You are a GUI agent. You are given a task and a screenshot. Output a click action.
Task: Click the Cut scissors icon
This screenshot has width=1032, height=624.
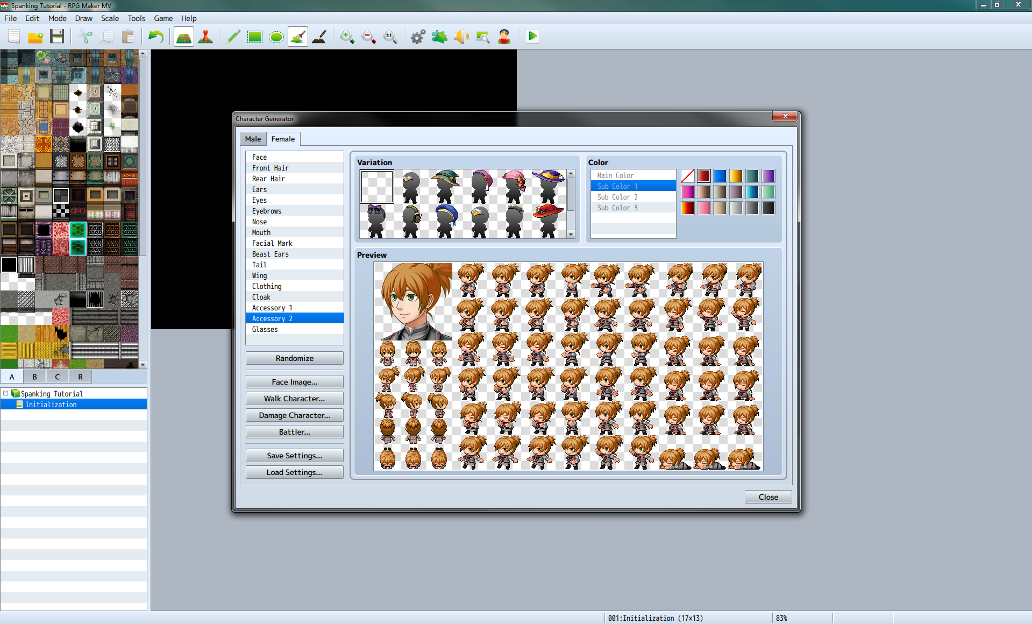point(85,37)
